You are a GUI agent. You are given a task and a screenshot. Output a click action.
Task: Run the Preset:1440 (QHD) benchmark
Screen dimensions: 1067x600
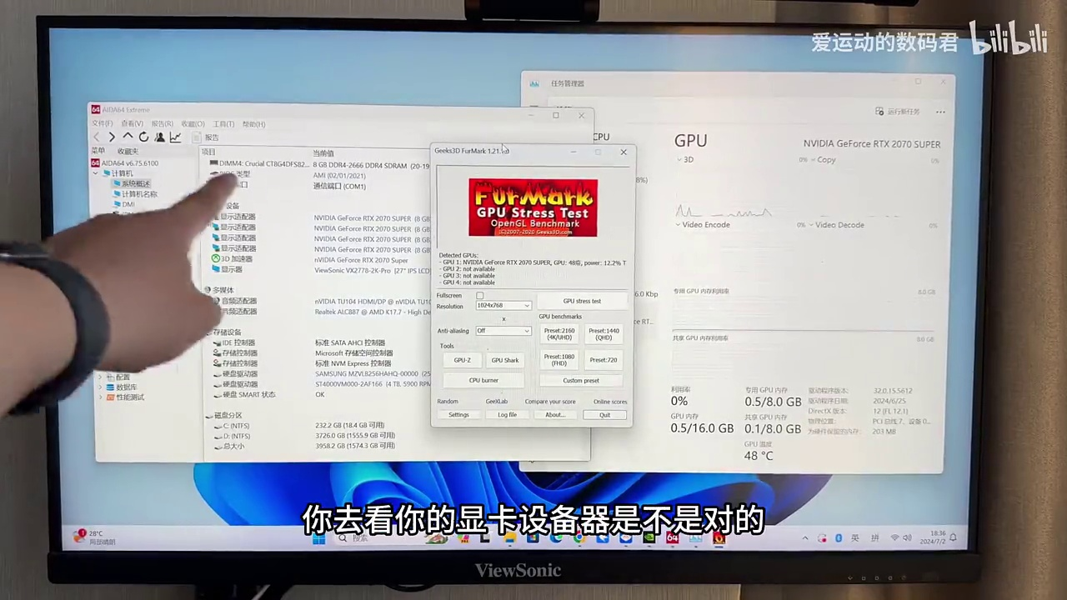click(604, 334)
